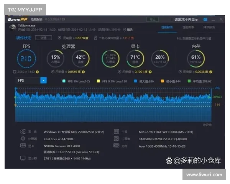The image size is (230, 184).
Task: Switch to the 性能报告 tab
Action: pyautogui.click(x=167, y=27)
